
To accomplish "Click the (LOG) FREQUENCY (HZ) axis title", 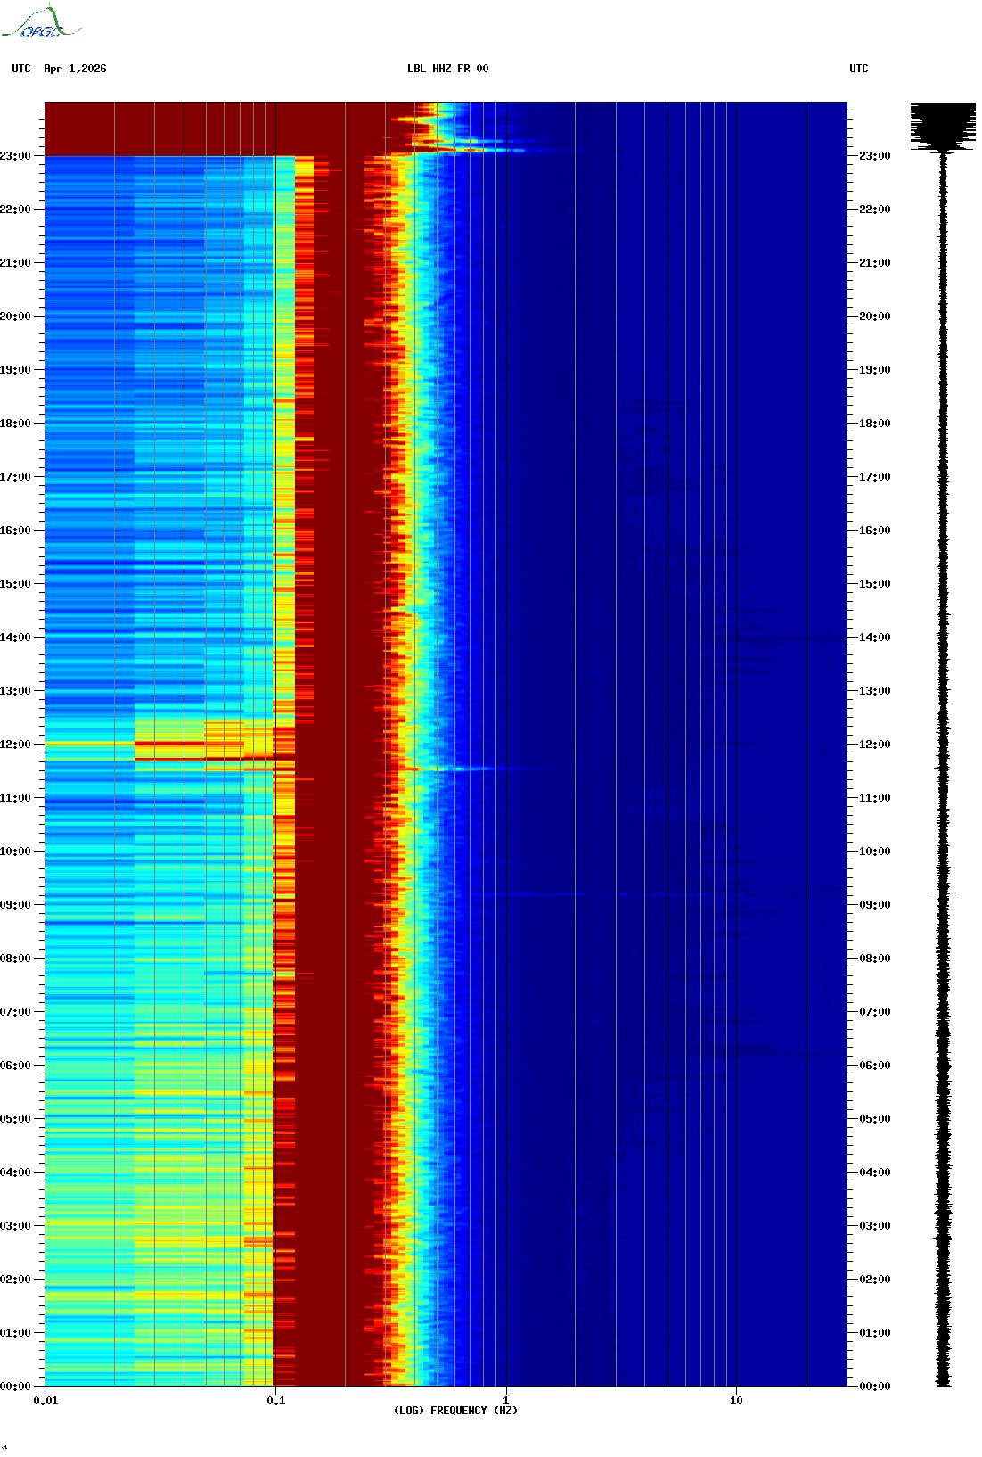I will pyautogui.click(x=455, y=1411).
